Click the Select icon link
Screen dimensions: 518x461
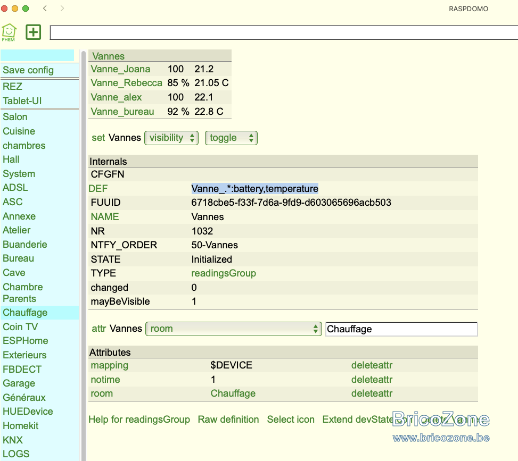(291, 420)
